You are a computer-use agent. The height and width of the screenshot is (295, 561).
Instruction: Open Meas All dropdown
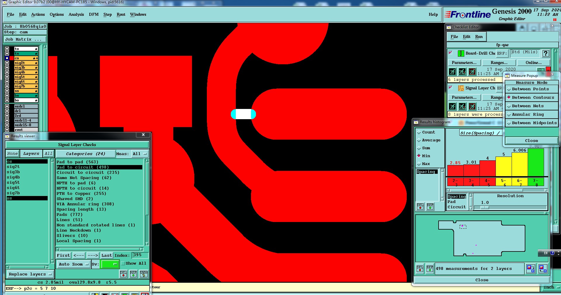[140, 154]
